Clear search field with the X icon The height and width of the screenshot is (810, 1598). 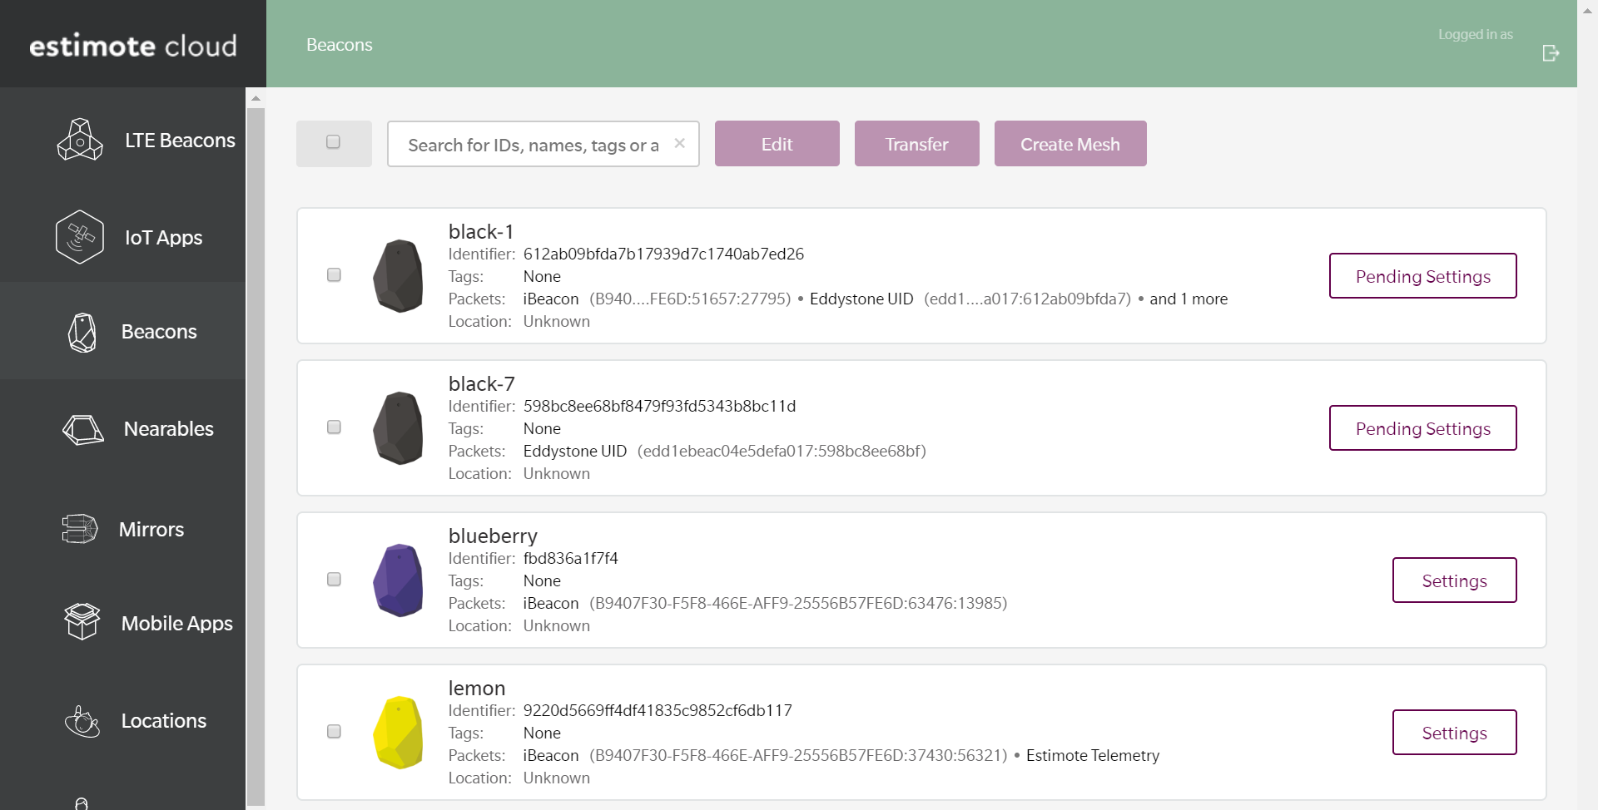coord(680,143)
